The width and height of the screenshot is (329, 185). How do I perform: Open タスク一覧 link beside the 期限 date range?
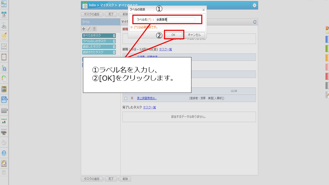click(166, 49)
